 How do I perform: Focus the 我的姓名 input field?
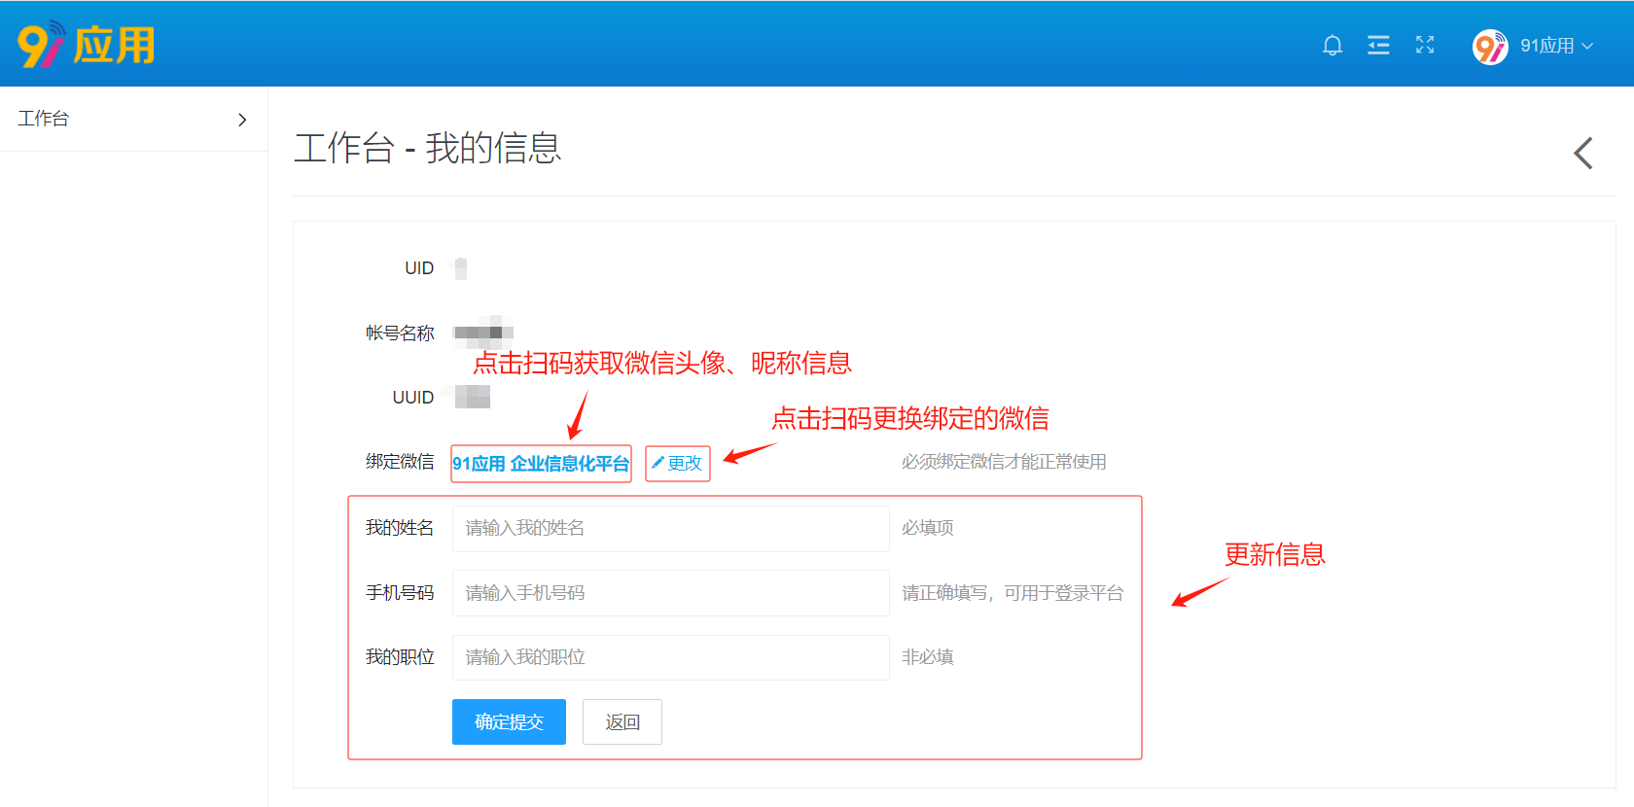coord(670,528)
